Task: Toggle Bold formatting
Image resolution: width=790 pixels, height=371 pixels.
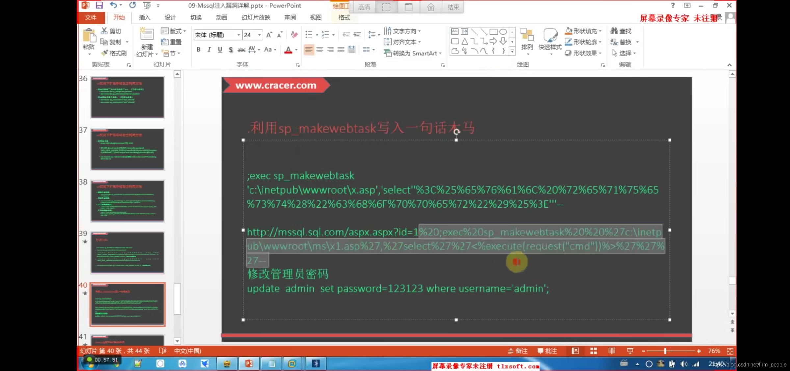Action: (x=198, y=50)
